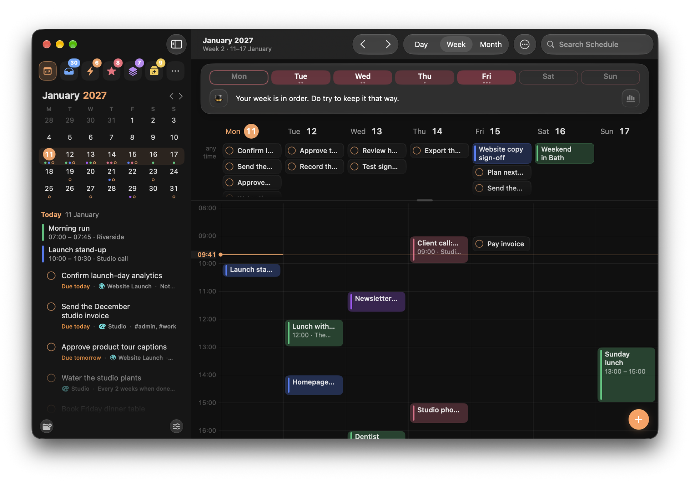
Task: Open the circled ellipsis options menu
Action: click(x=524, y=44)
